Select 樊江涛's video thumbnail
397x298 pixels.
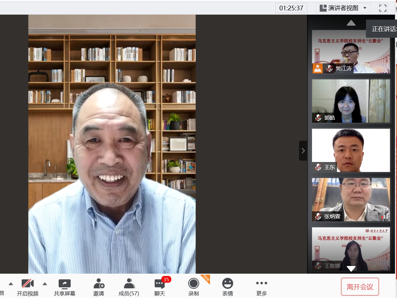351,52
